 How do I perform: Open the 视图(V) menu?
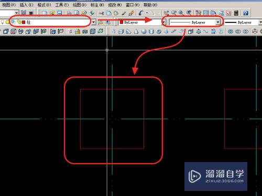tap(9, 5)
